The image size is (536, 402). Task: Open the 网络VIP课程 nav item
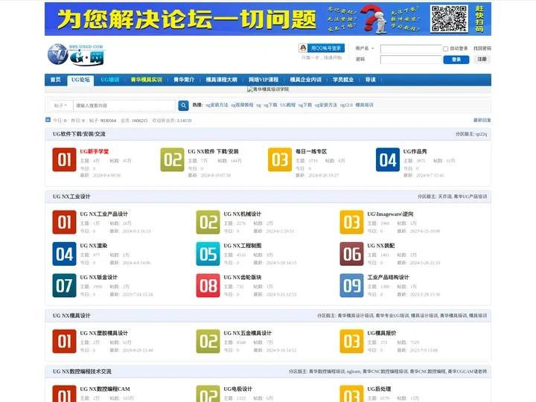pyautogui.click(x=264, y=80)
